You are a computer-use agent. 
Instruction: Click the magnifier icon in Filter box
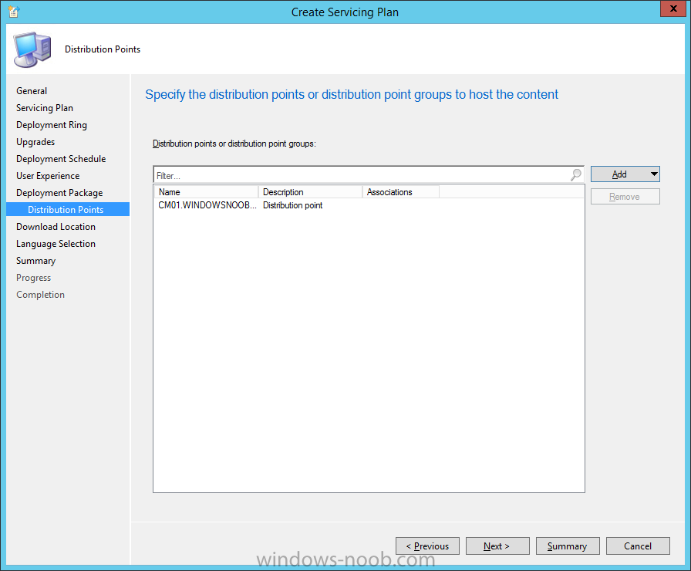pos(575,175)
